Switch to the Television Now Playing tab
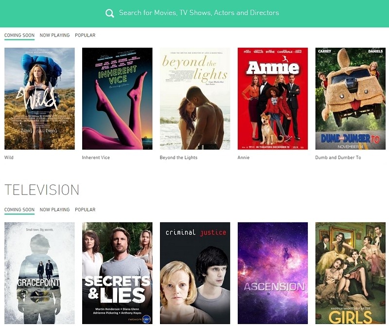 (x=54, y=210)
